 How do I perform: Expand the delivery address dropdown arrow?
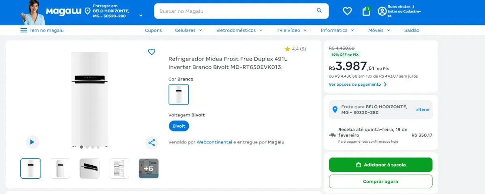tap(141, 15)
